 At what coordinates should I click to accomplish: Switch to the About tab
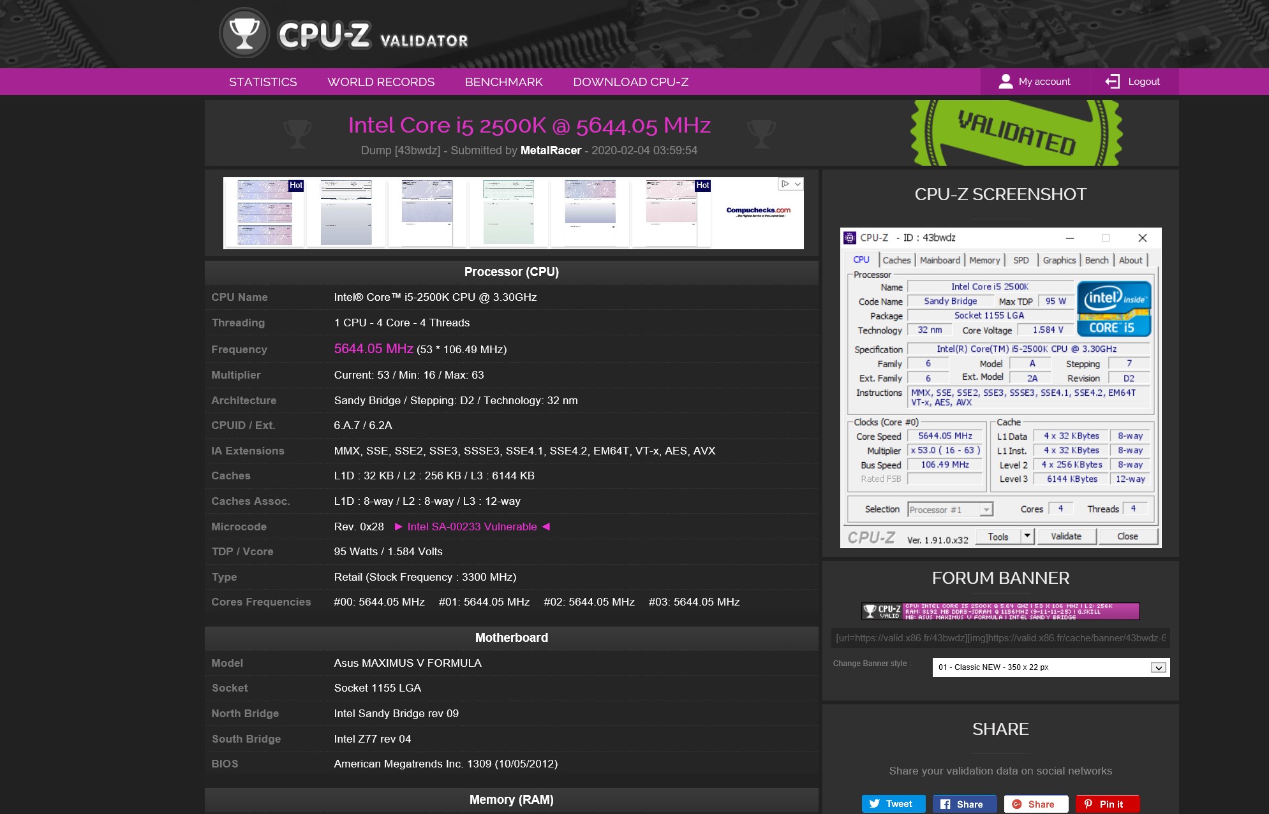(x=1131, y=260)
